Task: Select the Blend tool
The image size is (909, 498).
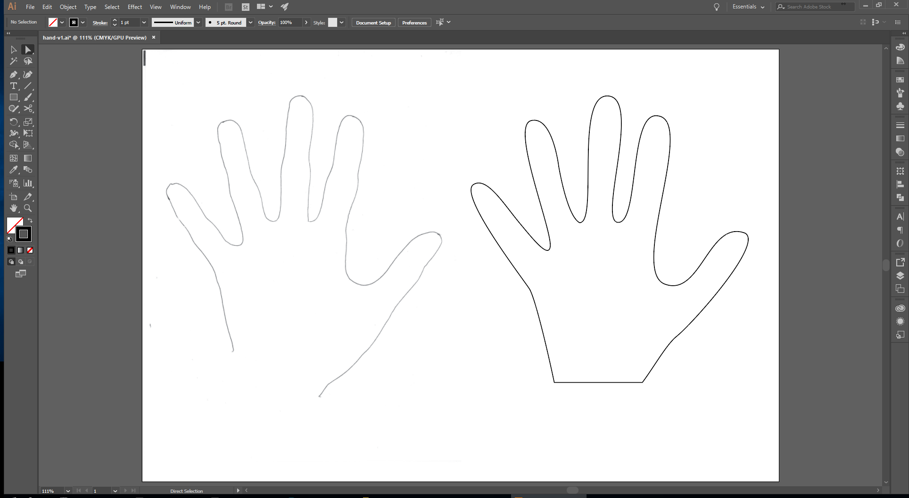Action: (28, 169)
